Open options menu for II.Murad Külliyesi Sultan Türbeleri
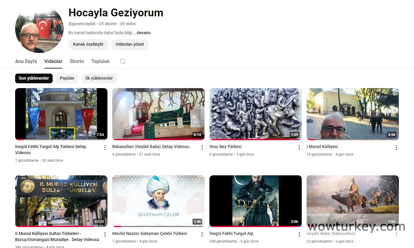 point(105,234)
